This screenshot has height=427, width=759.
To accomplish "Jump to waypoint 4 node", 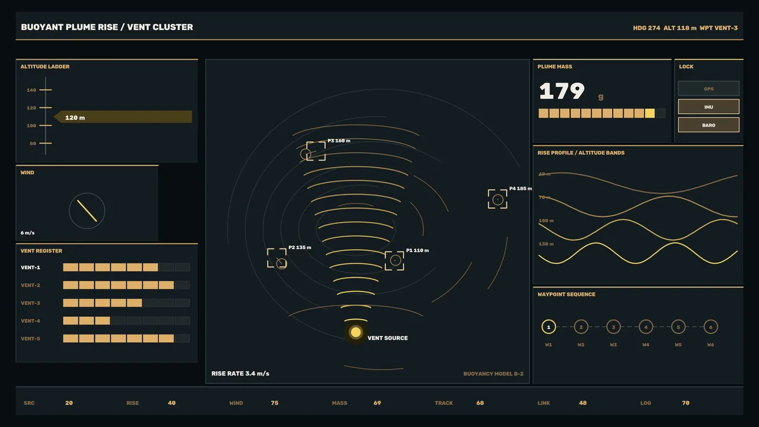I will pyautogui.click(x=646, y=327).
